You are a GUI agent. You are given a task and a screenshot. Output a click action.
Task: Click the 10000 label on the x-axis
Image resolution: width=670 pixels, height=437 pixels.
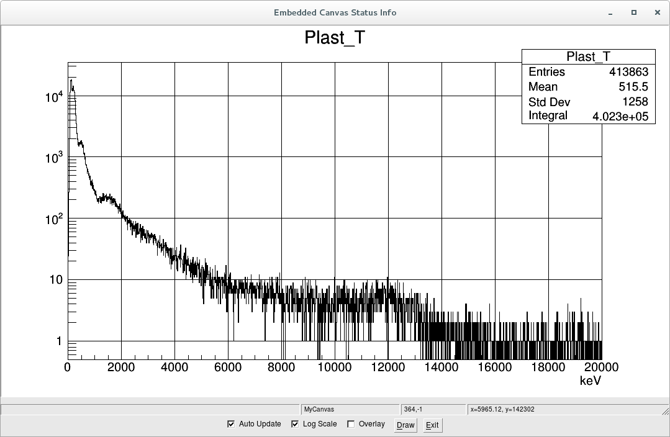[335, 367]
